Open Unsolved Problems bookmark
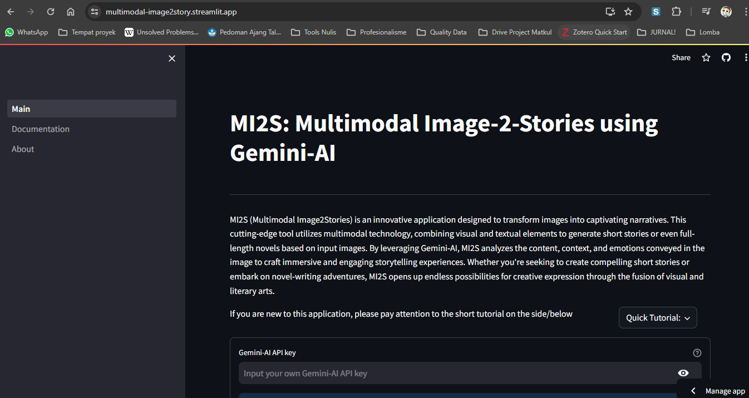Screen dimensions: 749x398 (161, 32)
